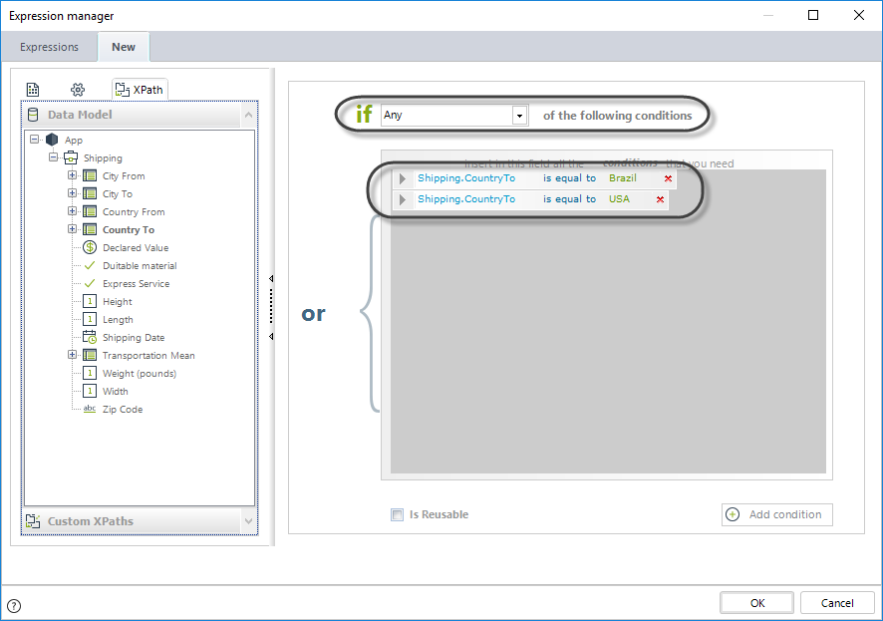883x621 pixels.
Task: Click the Weight (pounds) number icon
Action: tap(90, 373)
